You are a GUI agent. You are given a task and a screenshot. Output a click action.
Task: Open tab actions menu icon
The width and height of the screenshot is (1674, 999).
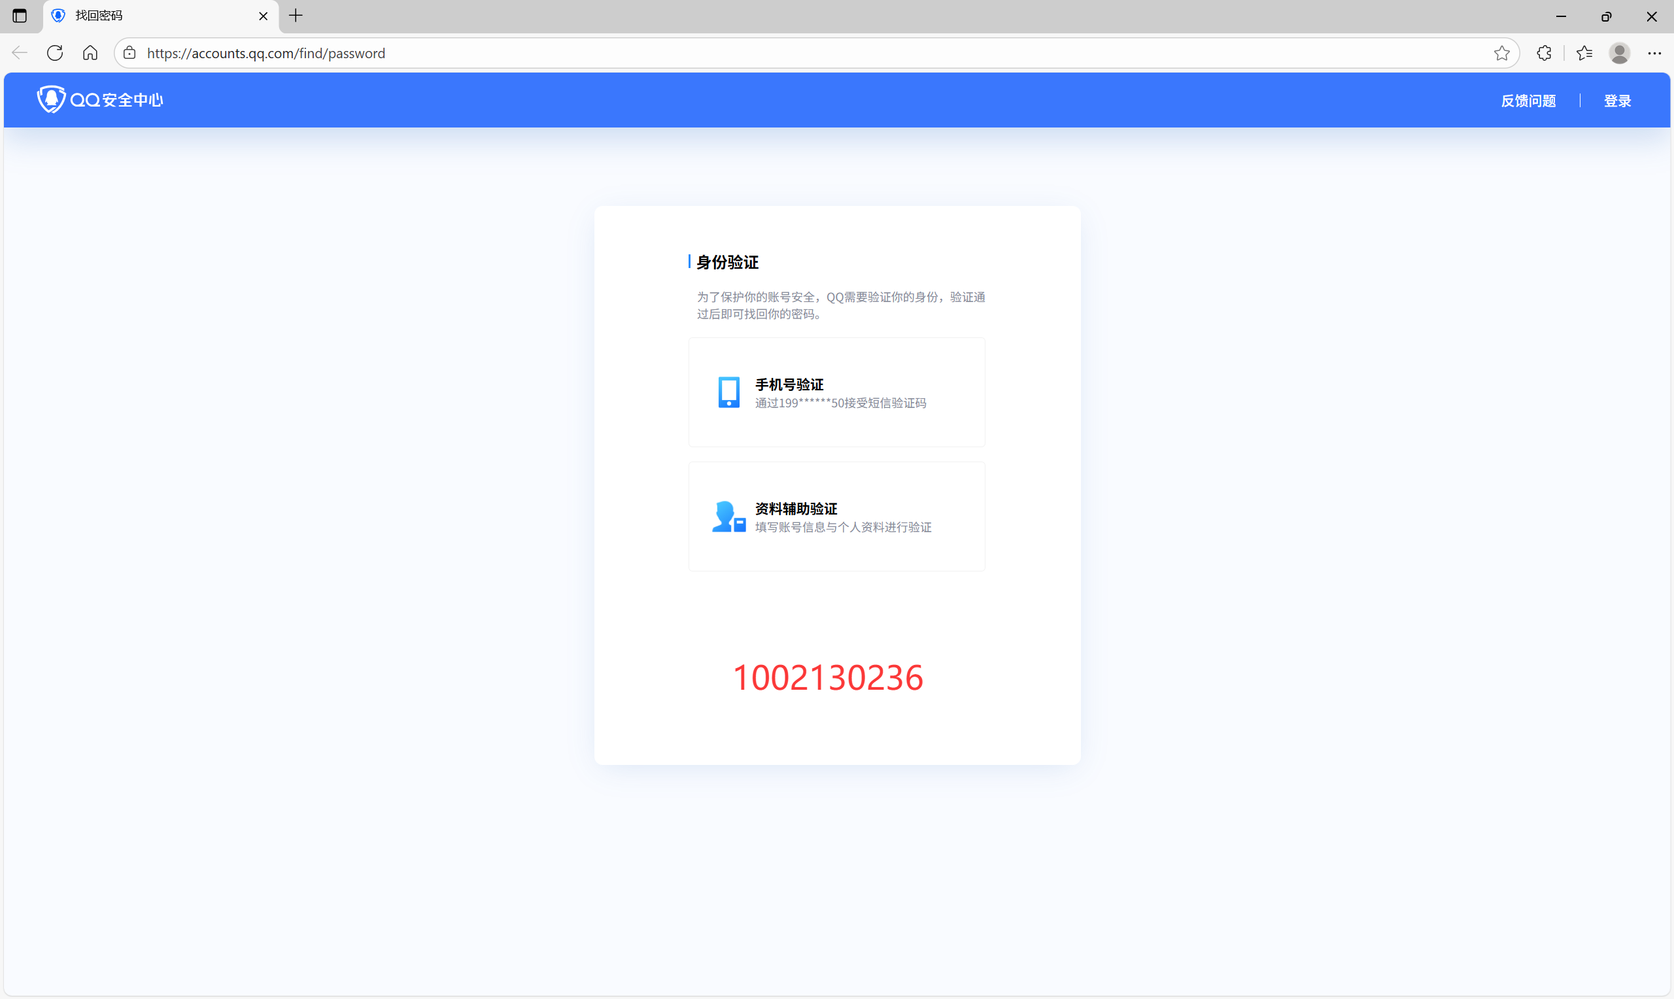(x=20, y=16)
